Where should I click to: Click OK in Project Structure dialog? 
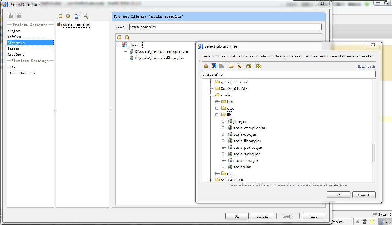(x=237, y=216)
